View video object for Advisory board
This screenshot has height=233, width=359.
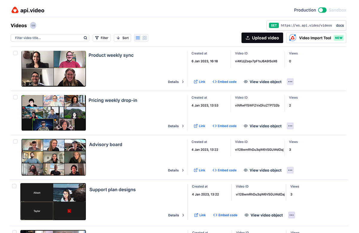[x=263, y=170]
